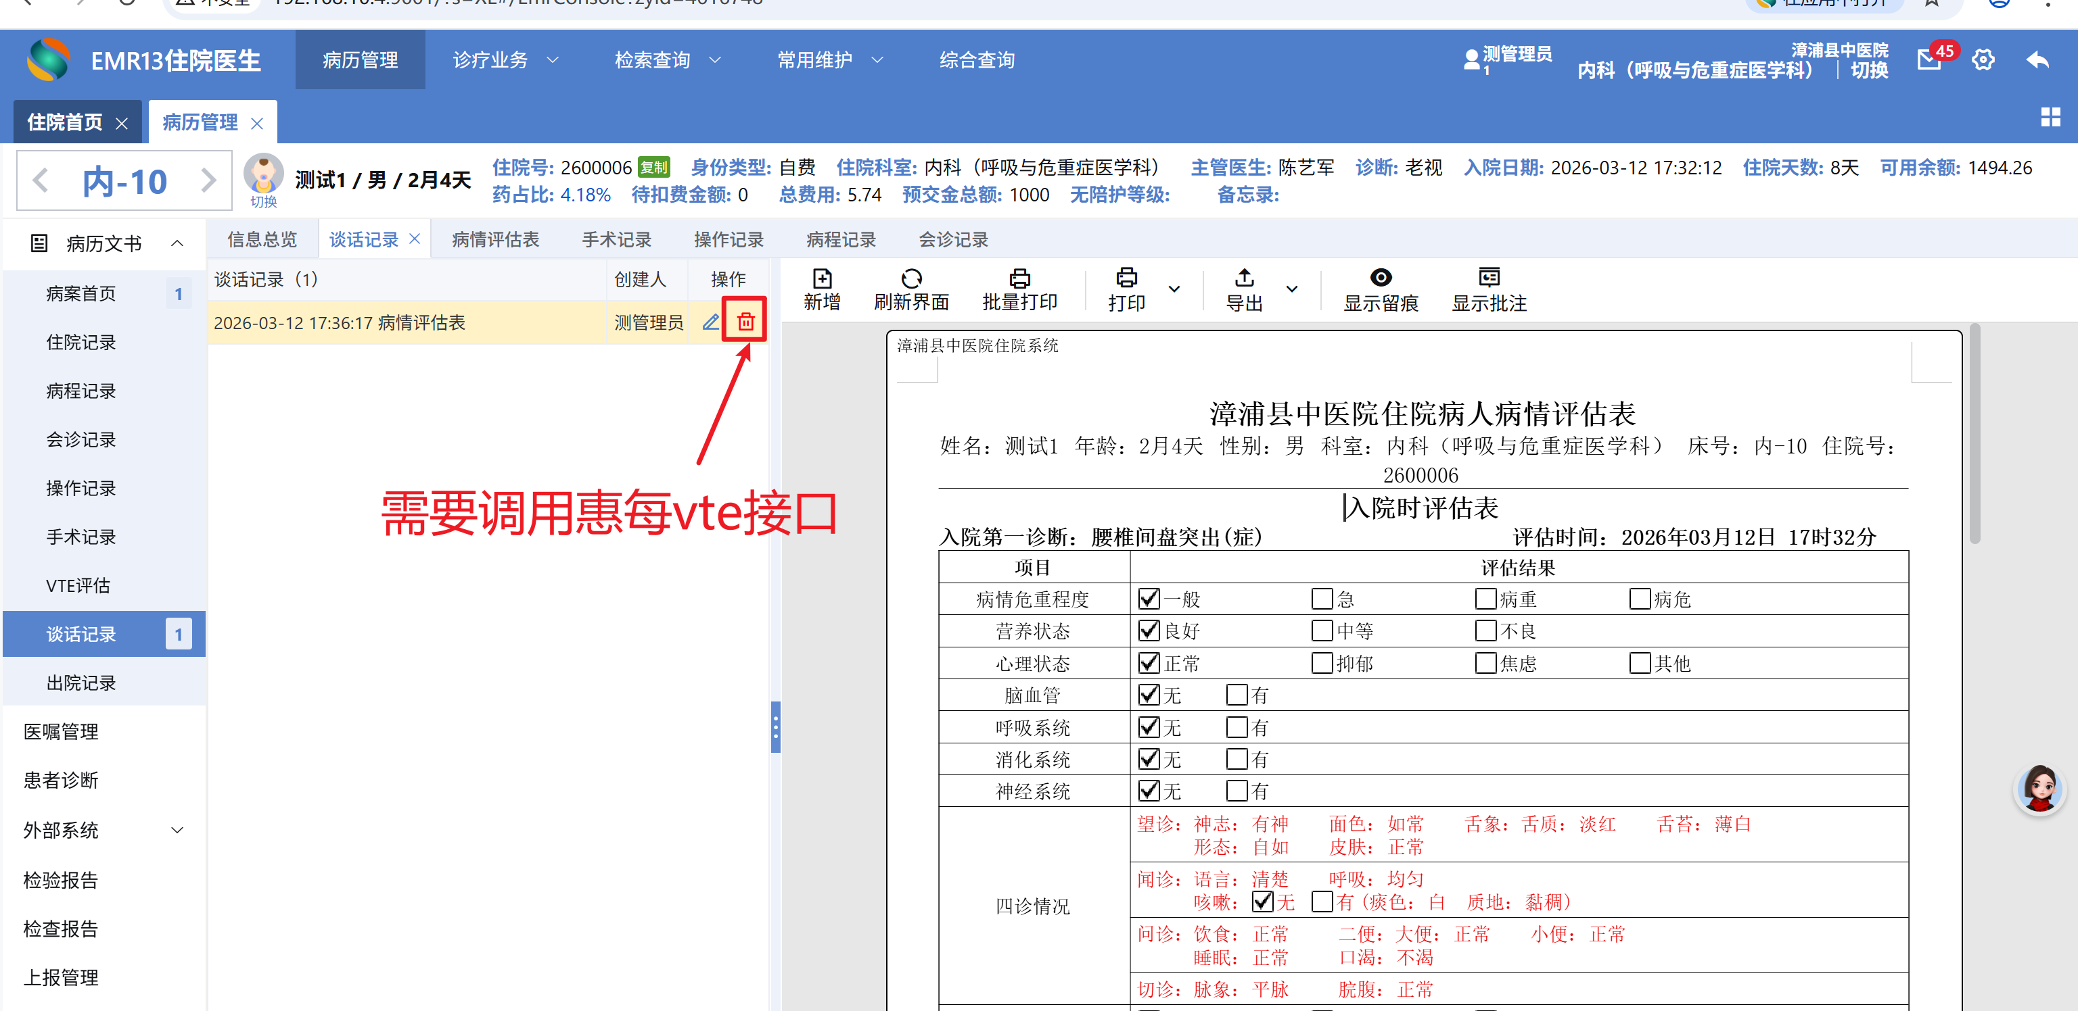Open the dropdown arrow next to 打印
Screen dimensions: 2078x1011
click(1174, 289)
